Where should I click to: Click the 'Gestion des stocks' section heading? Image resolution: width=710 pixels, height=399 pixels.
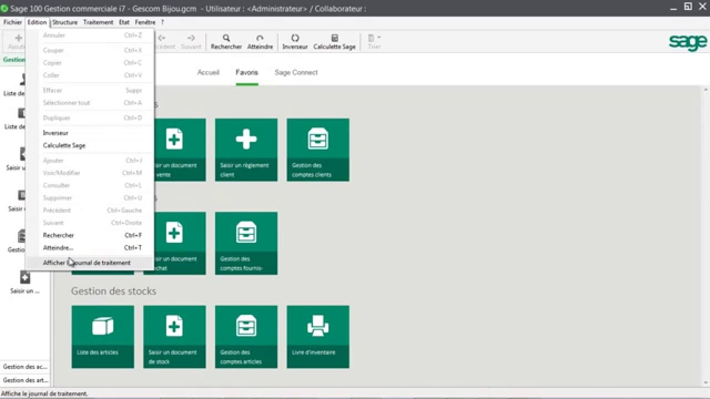[x=114, y=291]
